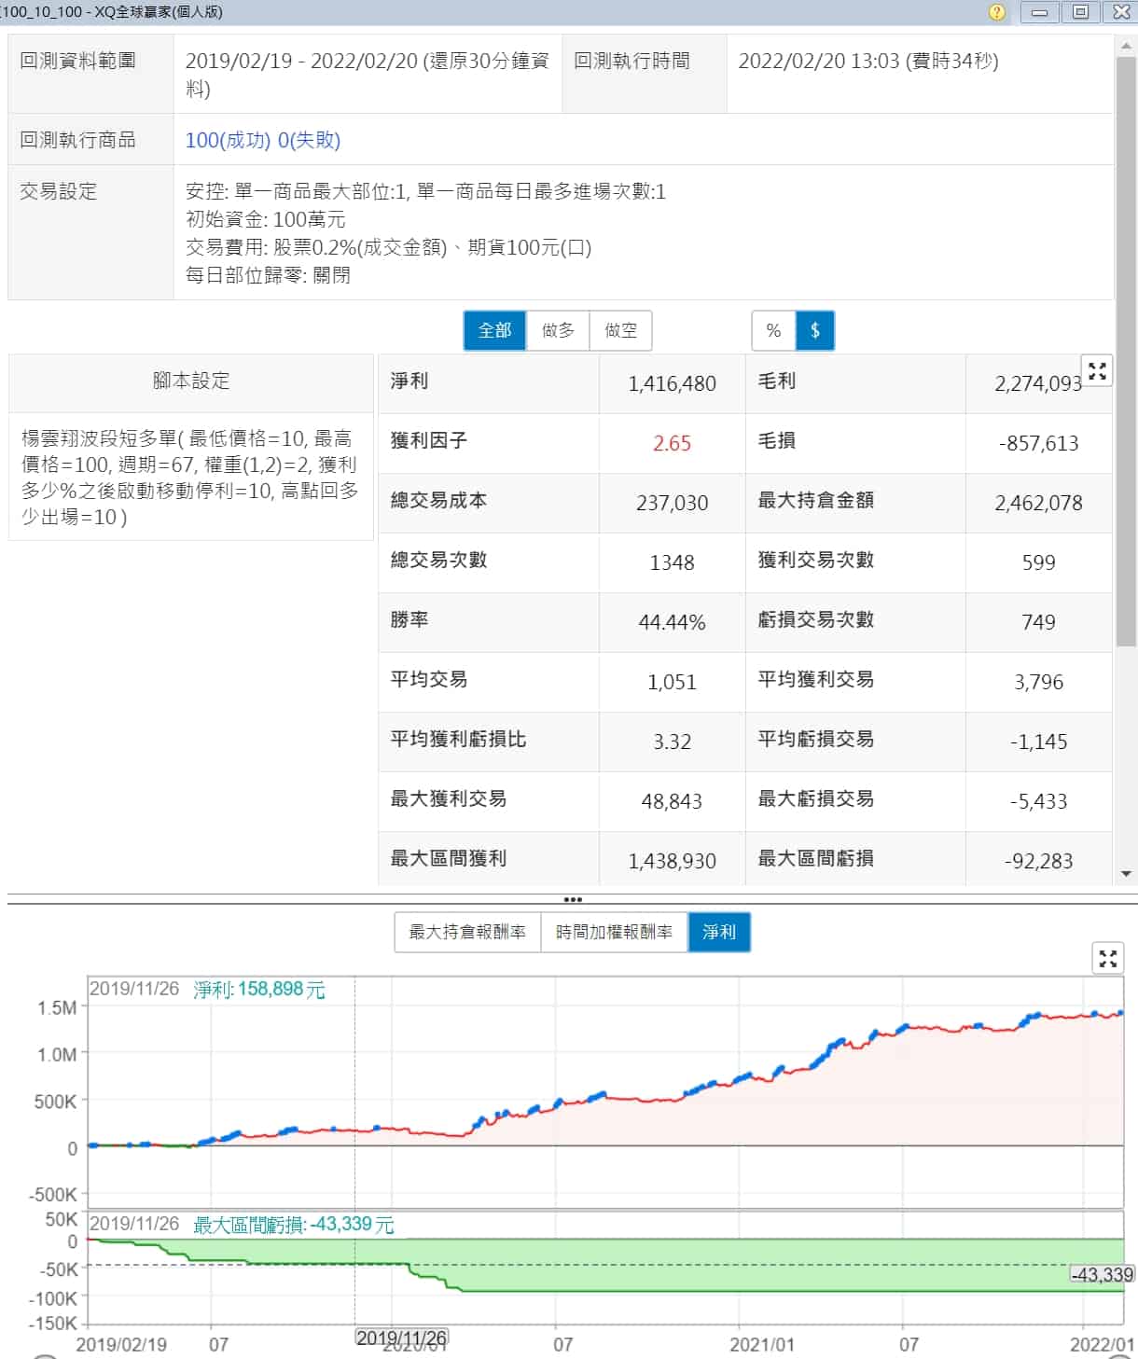Switch chart to 時間加權報酬率 tab
The width and height of the screenshot is (1138, 1359).
point(614,932)
